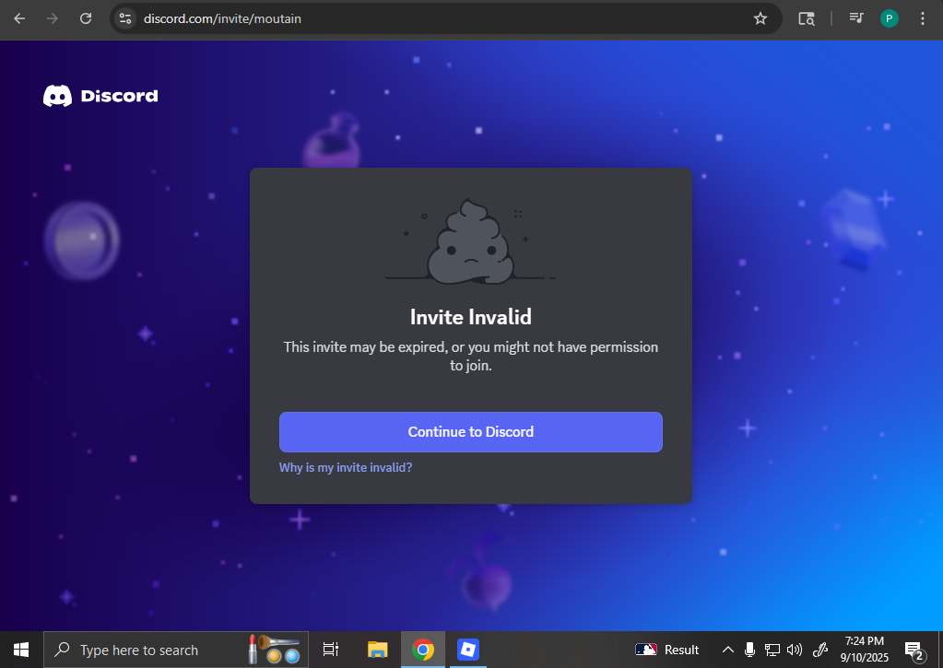Click the browser back arrow

click(x=19, y=18)
